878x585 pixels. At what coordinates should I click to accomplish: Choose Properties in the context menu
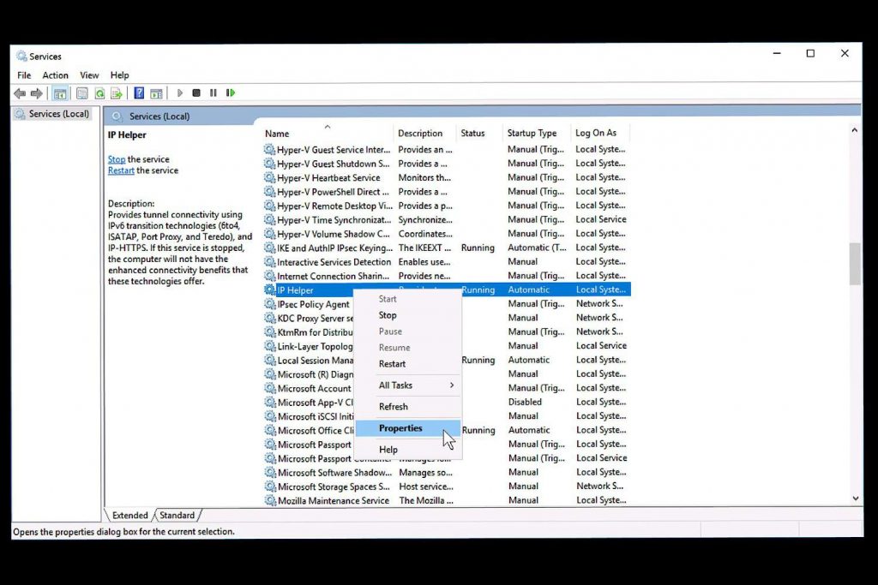tap(400, 428)
